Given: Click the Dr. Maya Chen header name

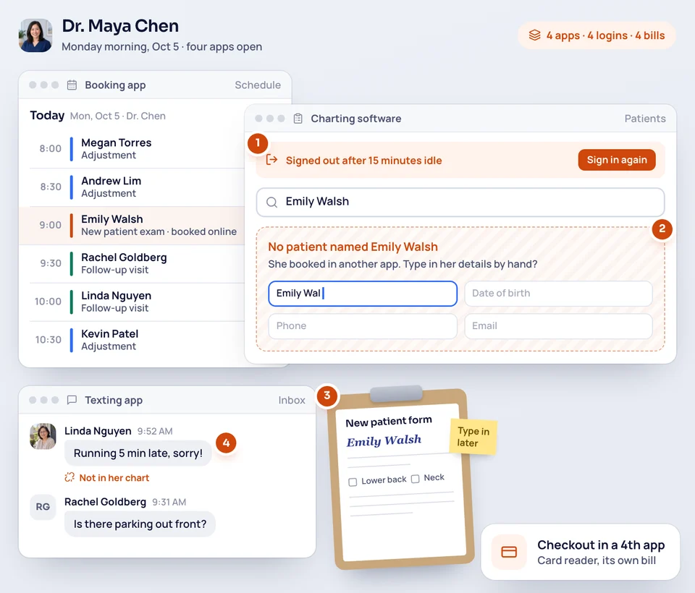Looking at the screenshot, I should 120,26.
